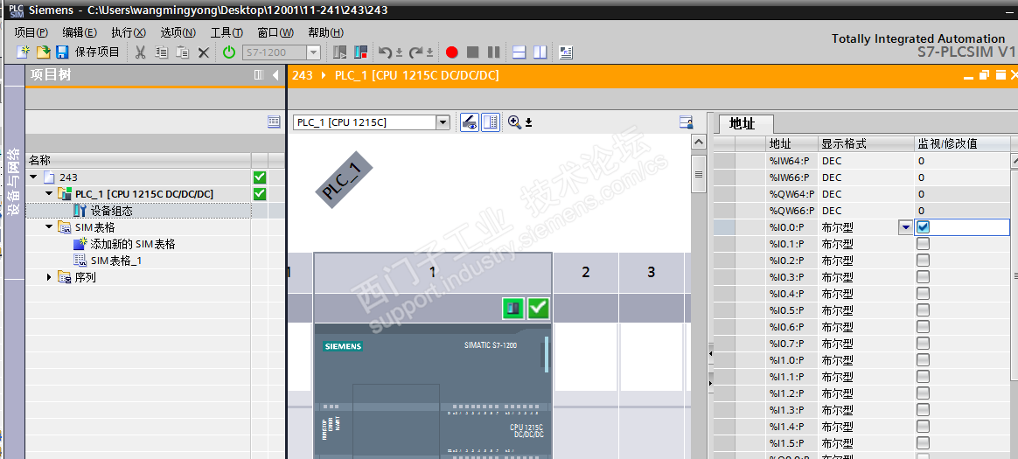Expand the 序列 folder
The width and height of the screenshot is (1018, 459).
tap(49, 277)
